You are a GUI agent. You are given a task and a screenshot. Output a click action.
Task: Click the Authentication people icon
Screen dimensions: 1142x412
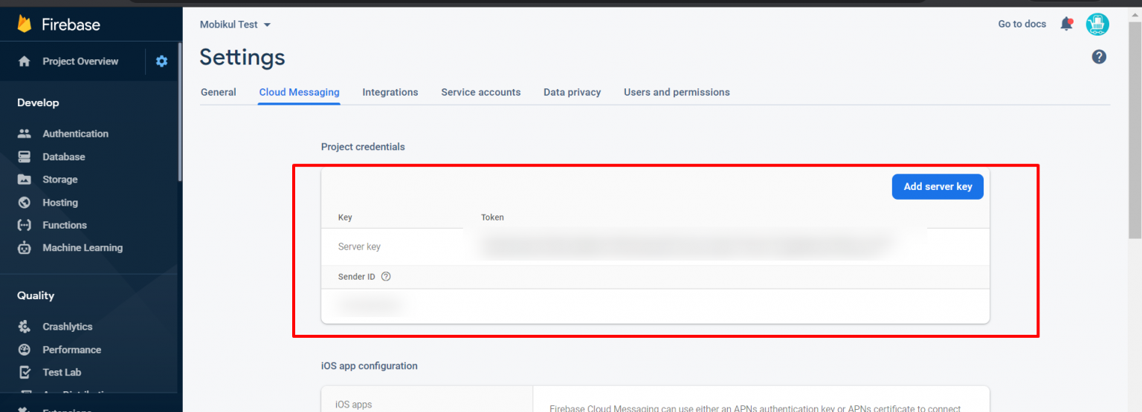[x=25, y=134]
